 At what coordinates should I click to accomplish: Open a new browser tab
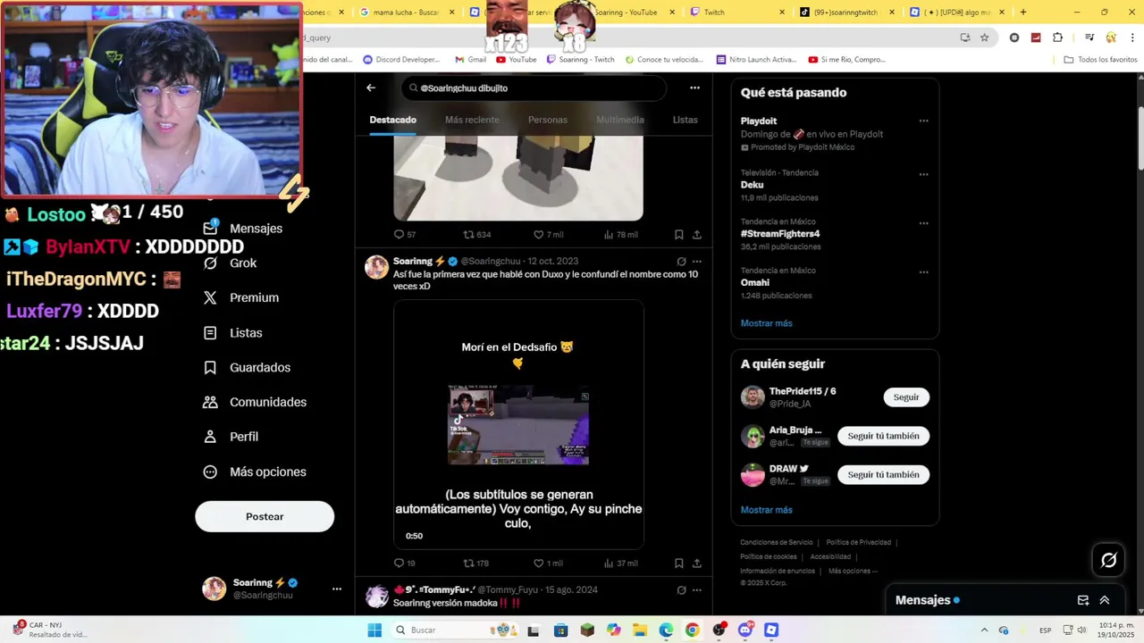(x=1022, y=13)
